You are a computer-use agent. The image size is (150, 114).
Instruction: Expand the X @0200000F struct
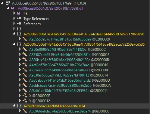click(20, 95)
